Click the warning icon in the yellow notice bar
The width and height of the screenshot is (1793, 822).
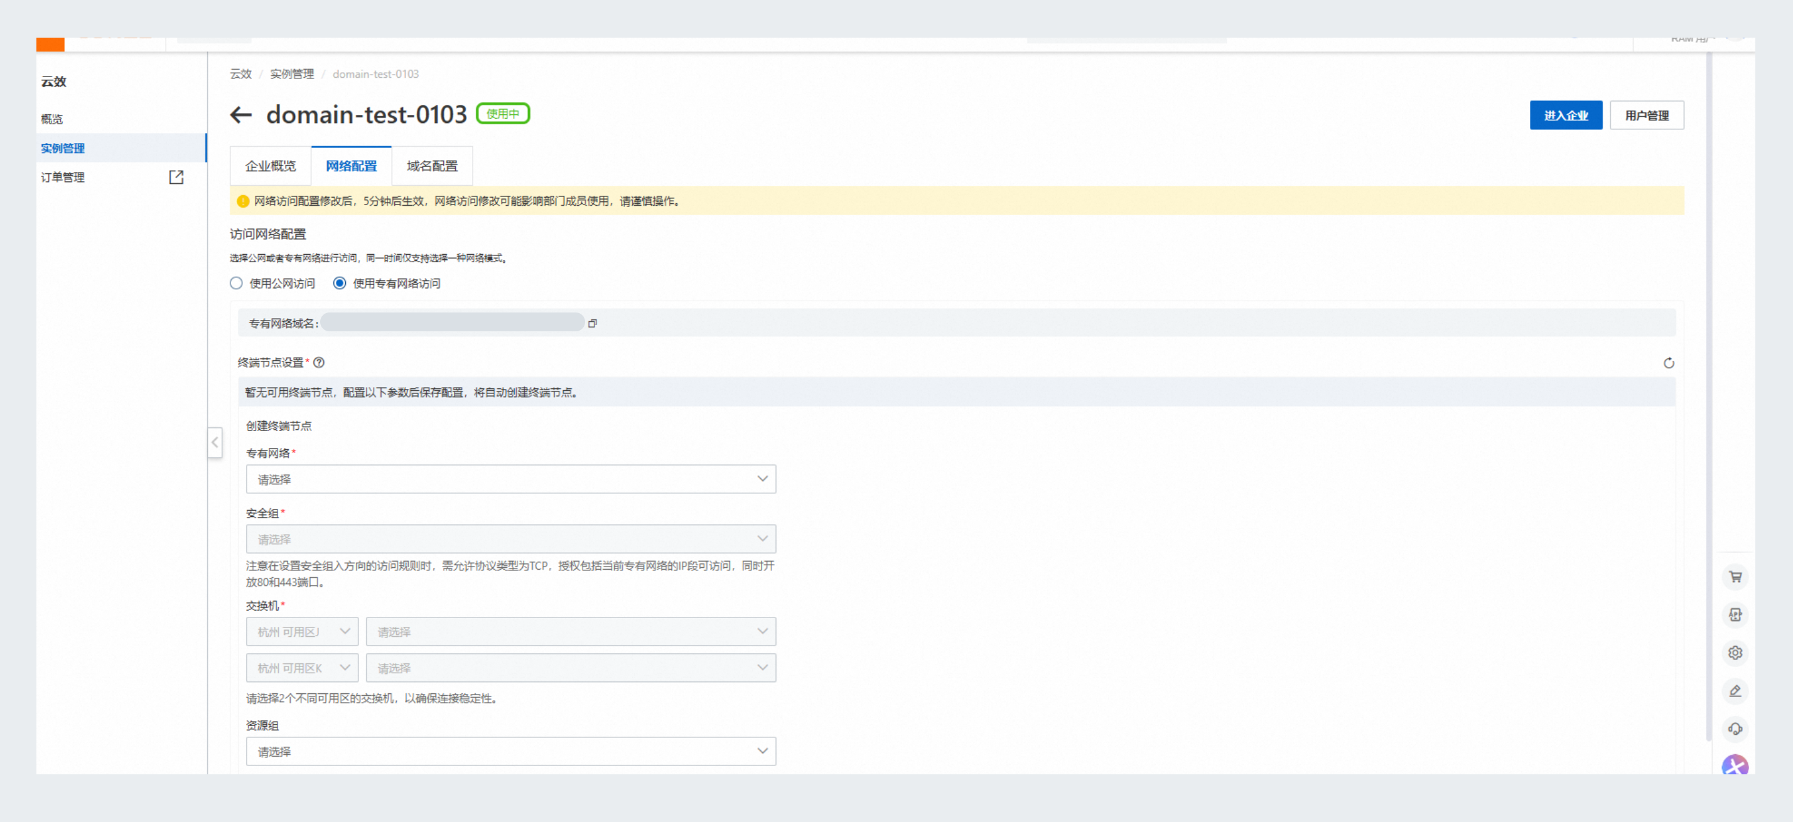tap(243, 201)
